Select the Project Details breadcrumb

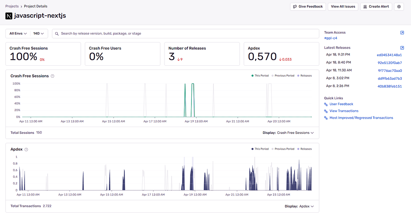tap(35, 6)
